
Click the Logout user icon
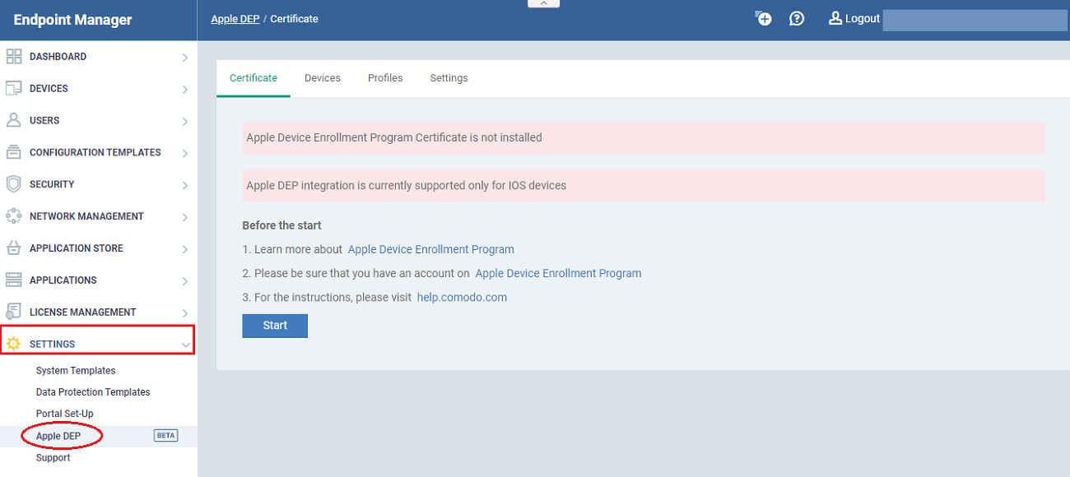(x=835, y=18)
